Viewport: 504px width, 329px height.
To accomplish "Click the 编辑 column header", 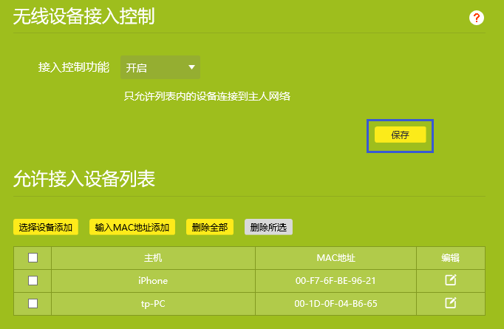I will pos(450,258).
